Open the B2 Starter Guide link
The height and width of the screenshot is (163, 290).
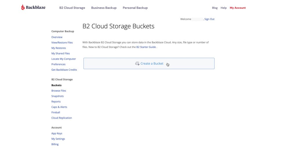tap(146, 47)
